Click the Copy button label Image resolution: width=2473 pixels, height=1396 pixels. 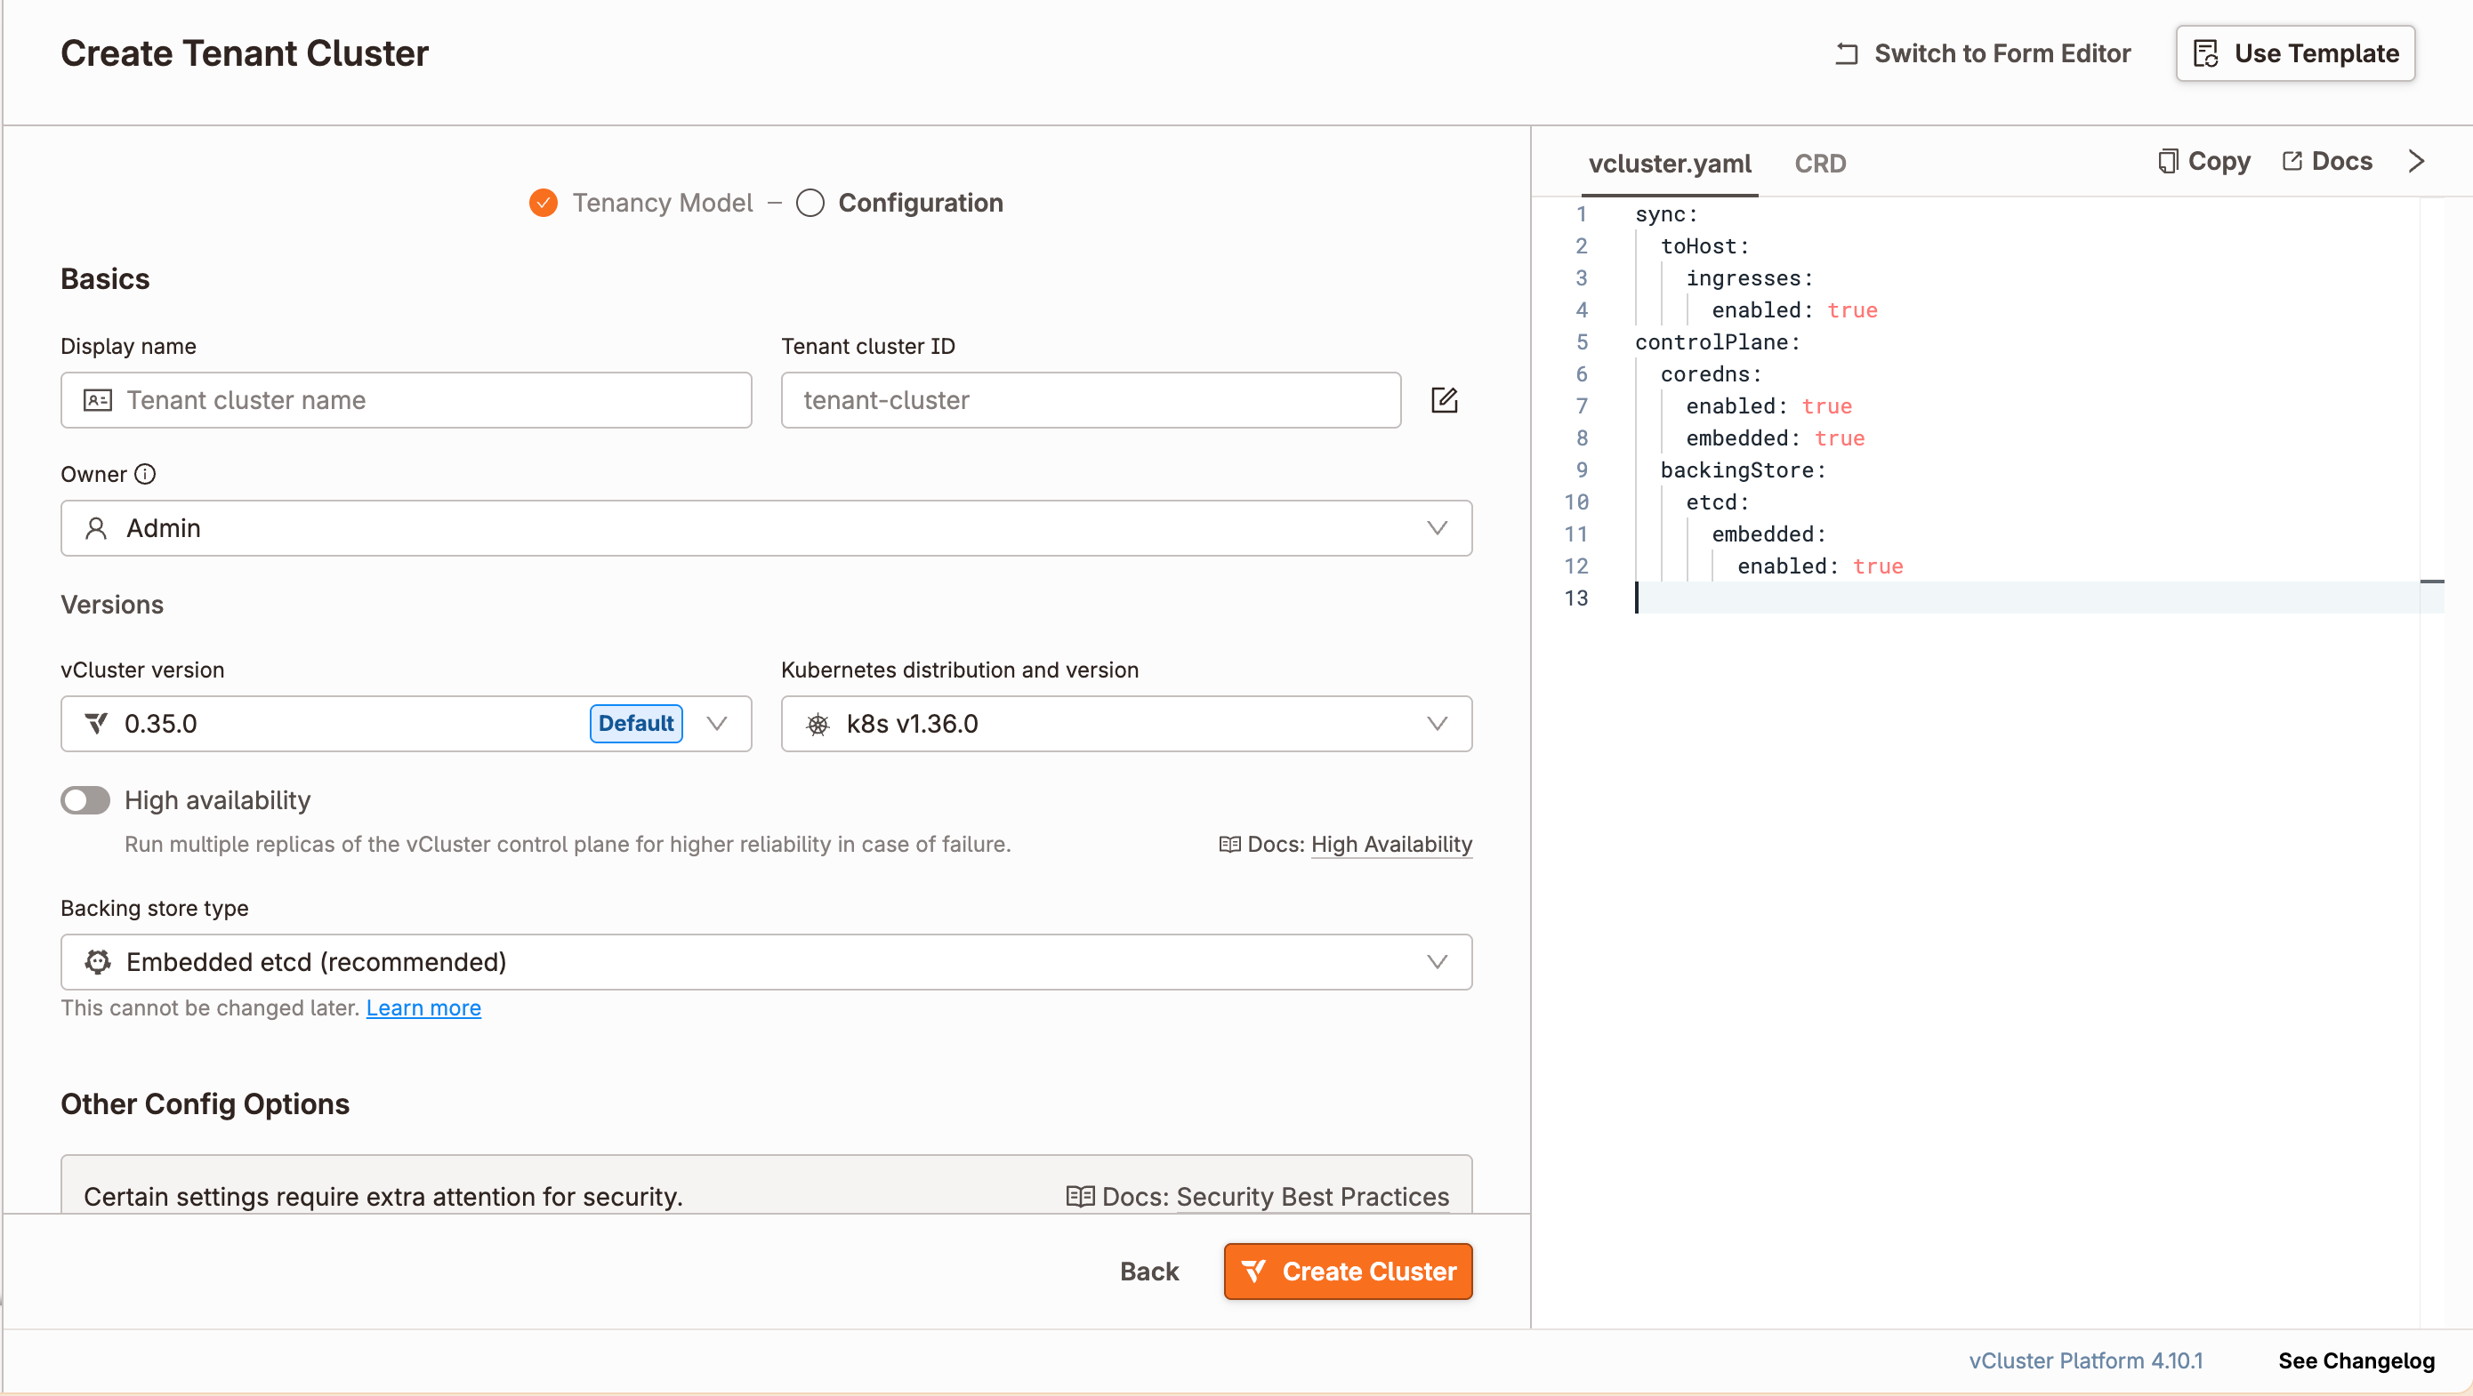coord(2219,161)
